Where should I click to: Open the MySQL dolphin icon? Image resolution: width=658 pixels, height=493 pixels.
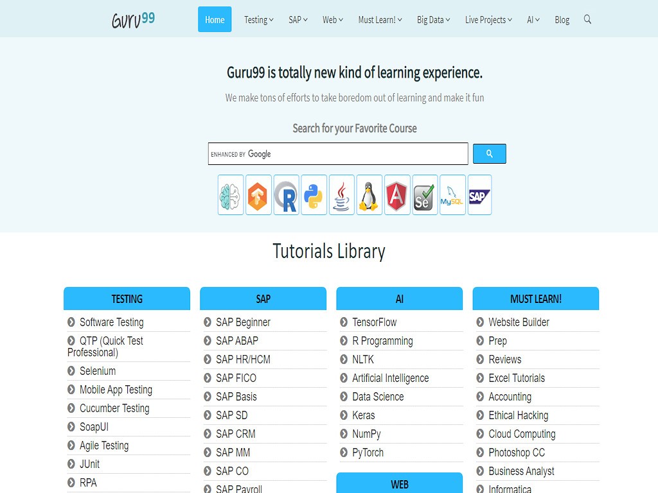(452, 195)
